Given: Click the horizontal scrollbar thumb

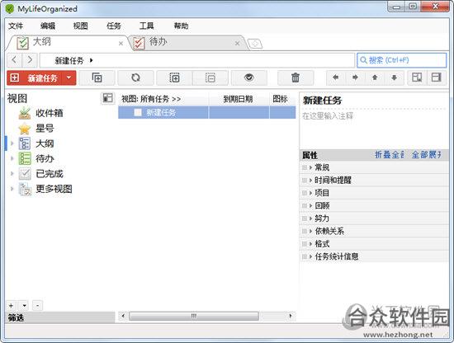Looking at the screenshot, I should click(194, 316).
